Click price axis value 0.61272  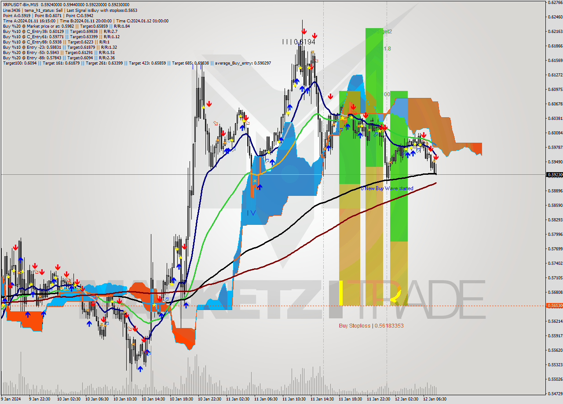pyautogui.click(x=555, y=75)
